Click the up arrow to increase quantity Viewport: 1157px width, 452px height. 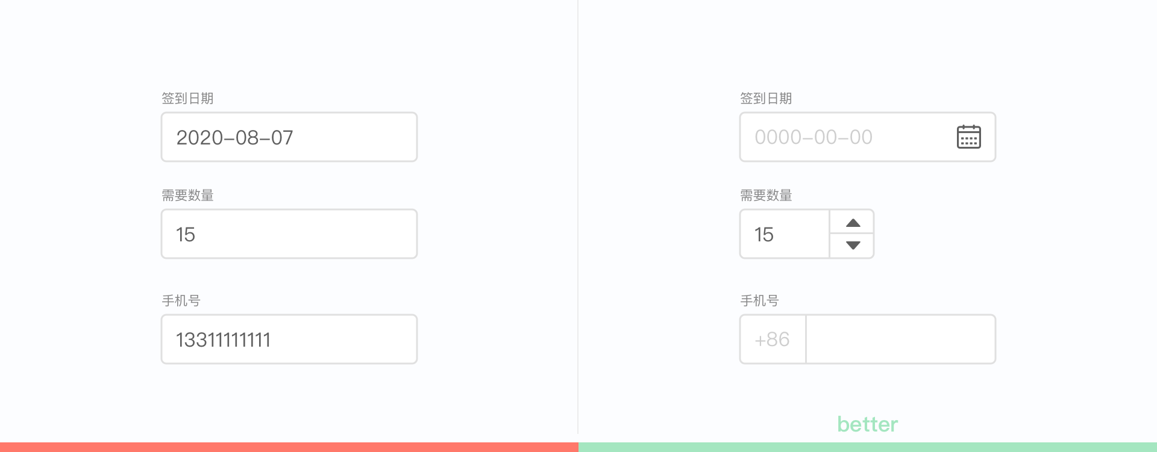853,223
